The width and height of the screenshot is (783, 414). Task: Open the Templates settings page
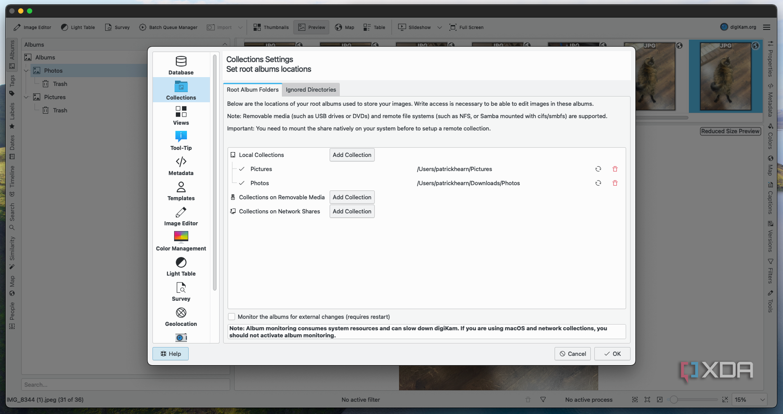pos(181,191)
